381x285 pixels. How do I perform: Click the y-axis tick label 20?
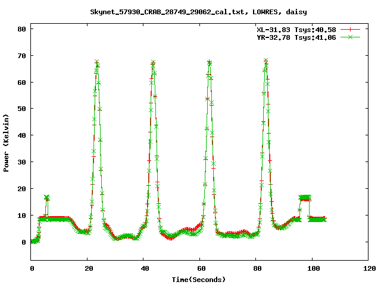coord(21,189)
